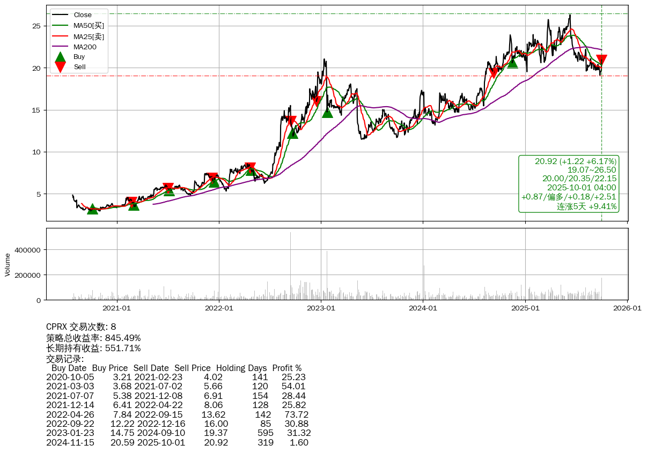This screenshot has height=452, width=647.
Task: Click the 策略总收益率 845.49% text line
Action: [93, 338]
